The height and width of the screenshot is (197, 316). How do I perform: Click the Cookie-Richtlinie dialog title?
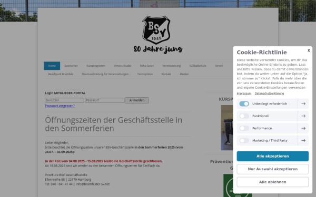tap(262, 52)
